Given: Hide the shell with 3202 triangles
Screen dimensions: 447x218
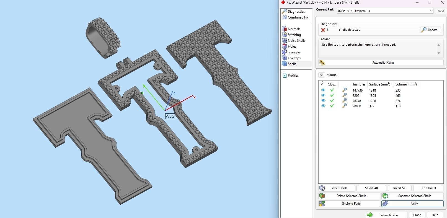Looking at the screenshot, I should click(323, 95).
